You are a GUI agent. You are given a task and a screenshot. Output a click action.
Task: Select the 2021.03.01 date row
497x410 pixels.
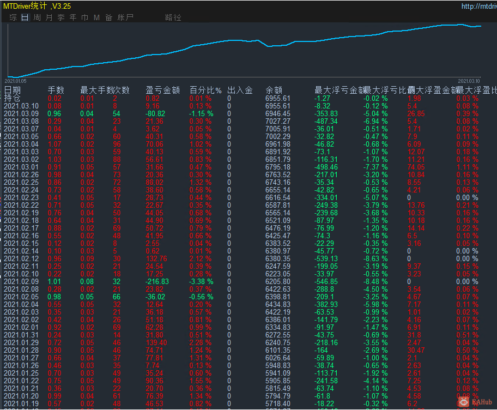tap(21, 167)
